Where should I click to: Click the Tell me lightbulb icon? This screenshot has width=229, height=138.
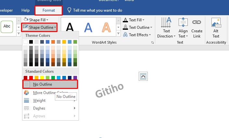[x=69, y=10]
